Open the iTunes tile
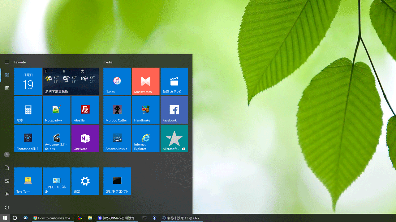 click(117, 81)
